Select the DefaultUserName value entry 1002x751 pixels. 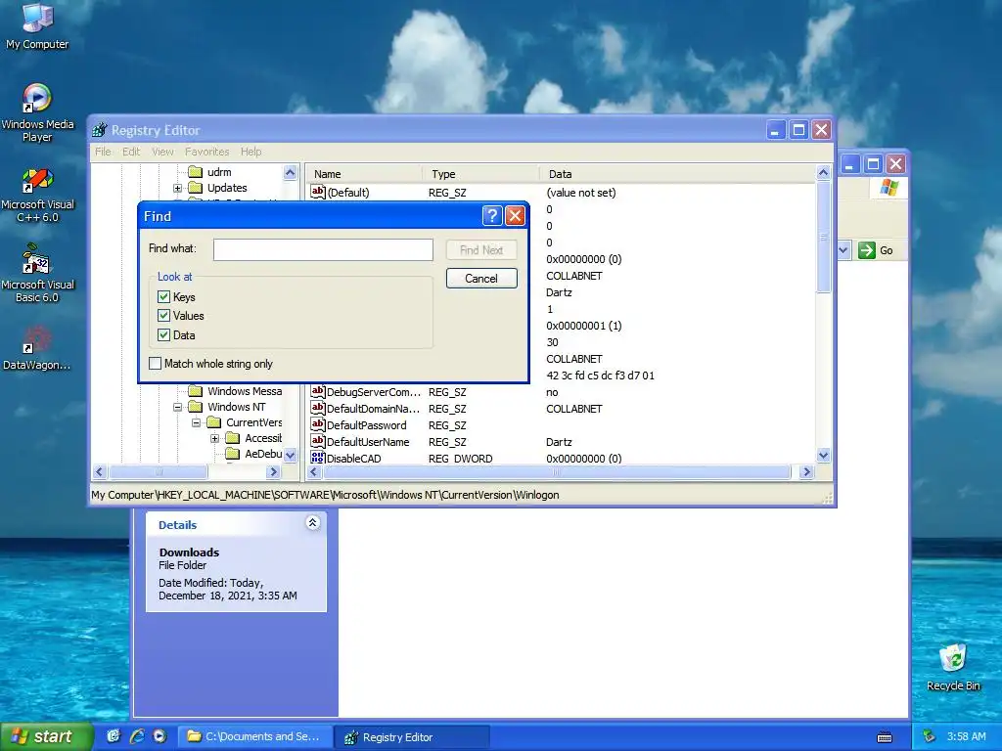click(360, 442)
